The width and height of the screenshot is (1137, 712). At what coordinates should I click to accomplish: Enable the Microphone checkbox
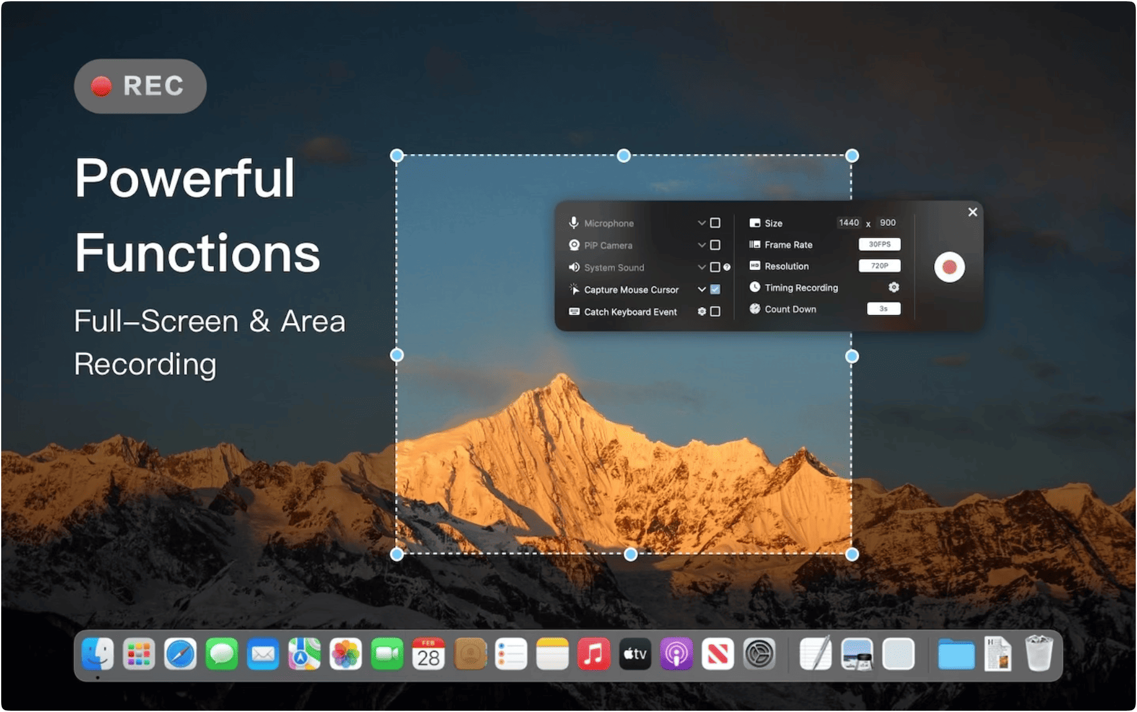pos(715,222)
